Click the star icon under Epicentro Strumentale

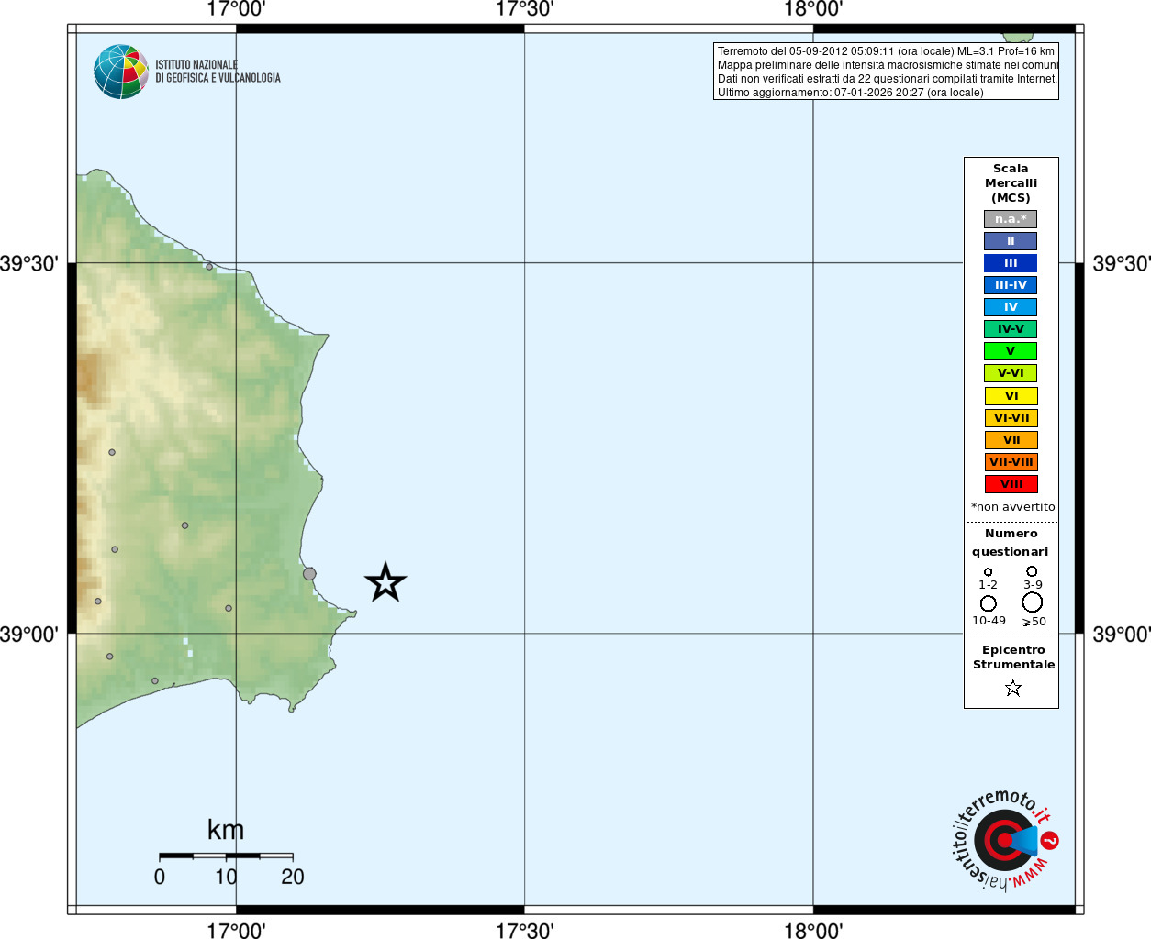point(1012,688)
